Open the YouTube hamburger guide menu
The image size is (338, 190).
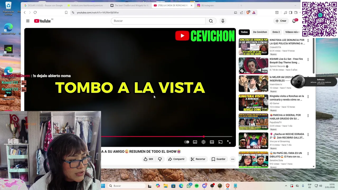(28, 21)
